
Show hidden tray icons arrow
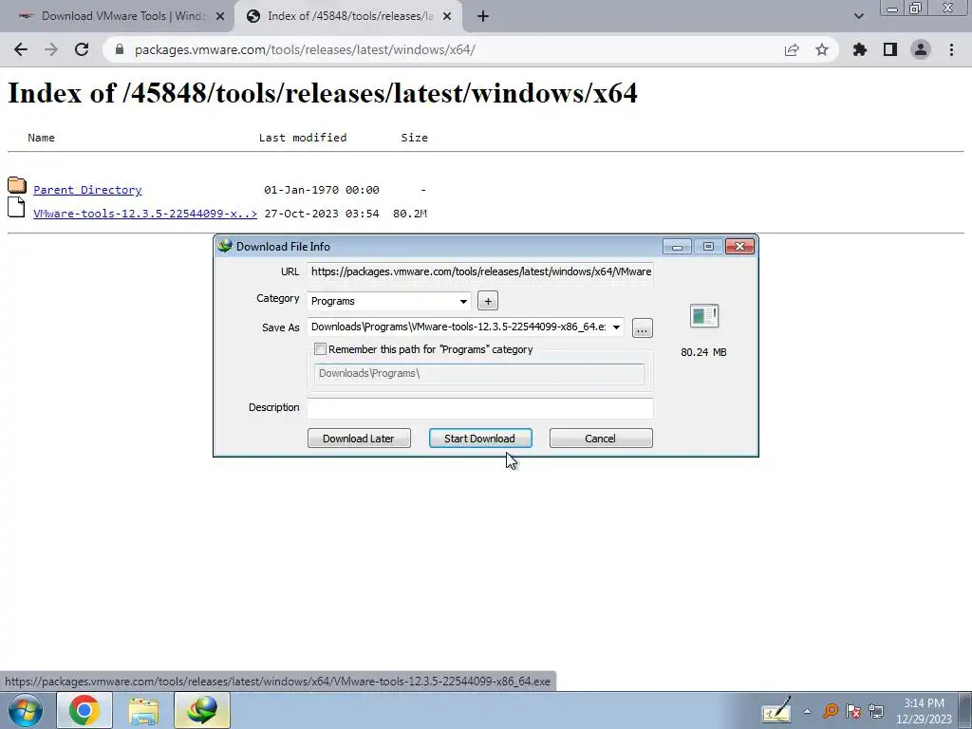807,711
